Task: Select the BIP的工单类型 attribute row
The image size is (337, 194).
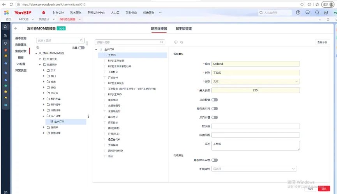Action: (x=132, y=61)
